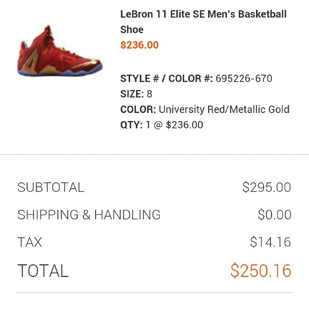Select the shipping amount $0.00

pos(274,215)
